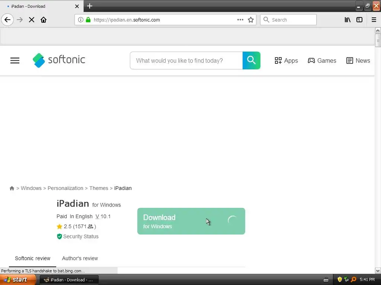Screen dimensions: 381x285
Task: Click the tray security shield icon
Action: pyautogui.click(x=340, y=279)
